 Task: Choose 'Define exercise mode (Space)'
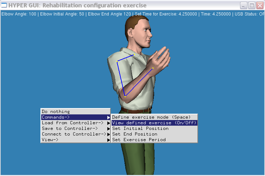154,117
